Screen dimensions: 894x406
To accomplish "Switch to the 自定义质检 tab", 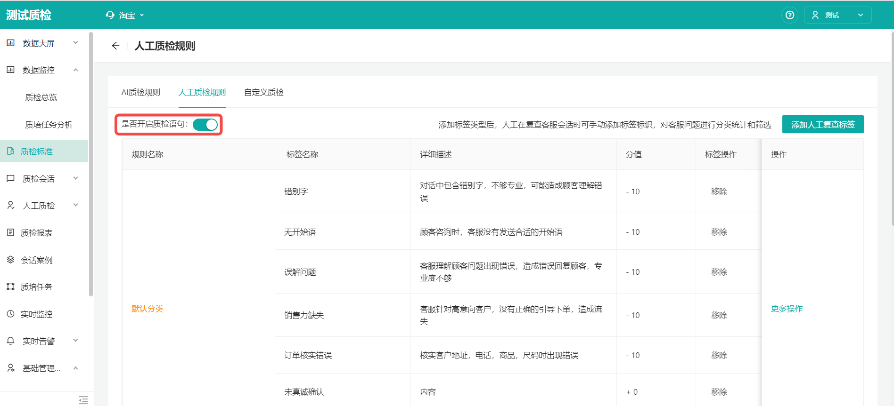I will [264, 92].
